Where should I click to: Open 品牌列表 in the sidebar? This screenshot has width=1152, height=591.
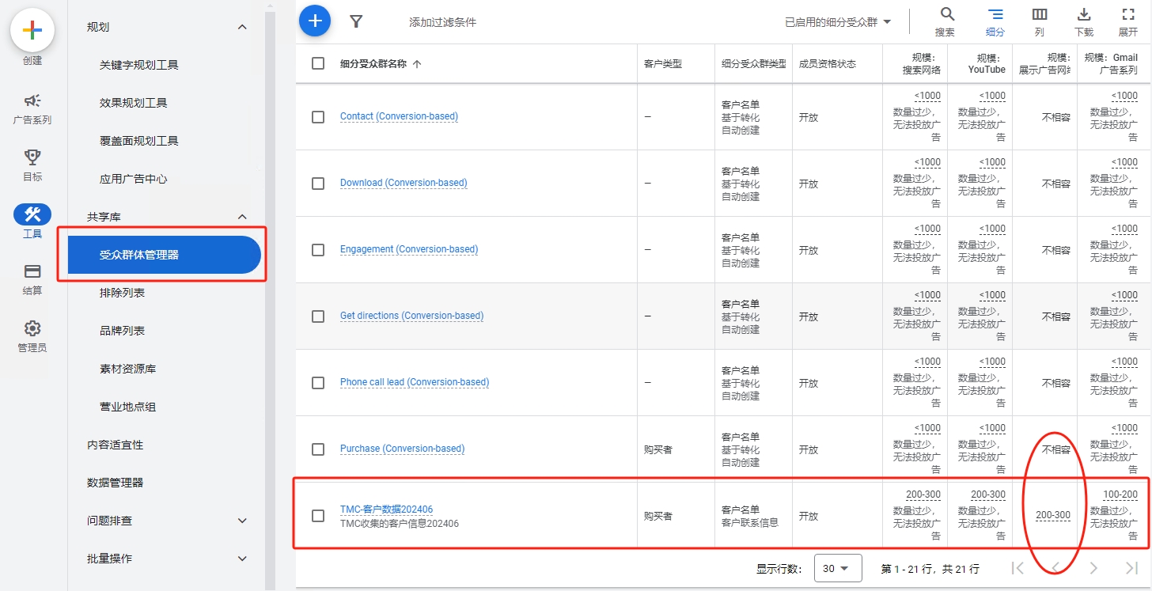123,331
